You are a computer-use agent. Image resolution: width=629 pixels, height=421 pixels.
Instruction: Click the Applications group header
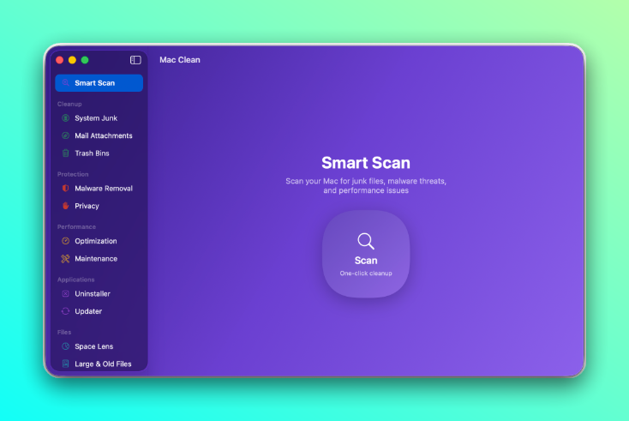click(x=75, y=280)
